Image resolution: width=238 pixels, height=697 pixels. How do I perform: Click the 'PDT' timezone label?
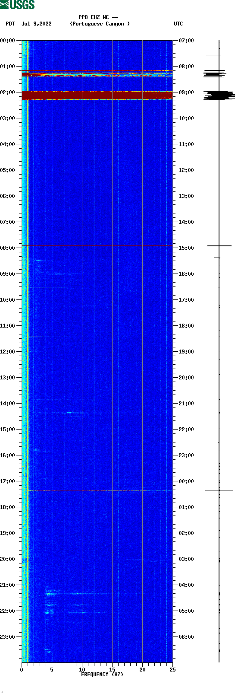coord(10,24)
